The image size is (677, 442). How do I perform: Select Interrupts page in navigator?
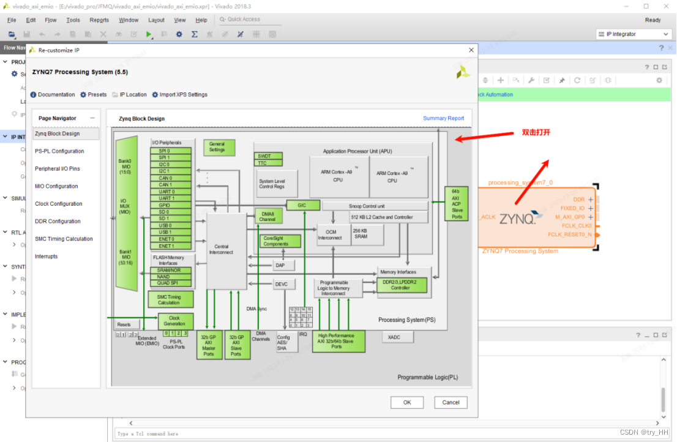[x=46, y=257]
